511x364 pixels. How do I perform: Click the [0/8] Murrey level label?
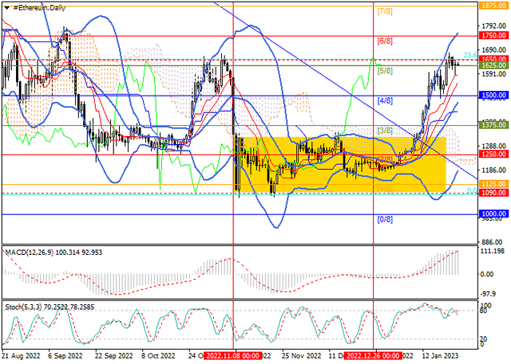pos(384,219)
